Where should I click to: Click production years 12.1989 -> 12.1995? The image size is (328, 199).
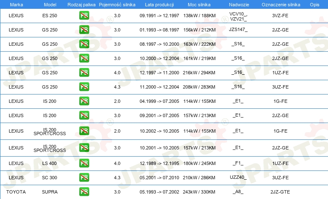159,163
